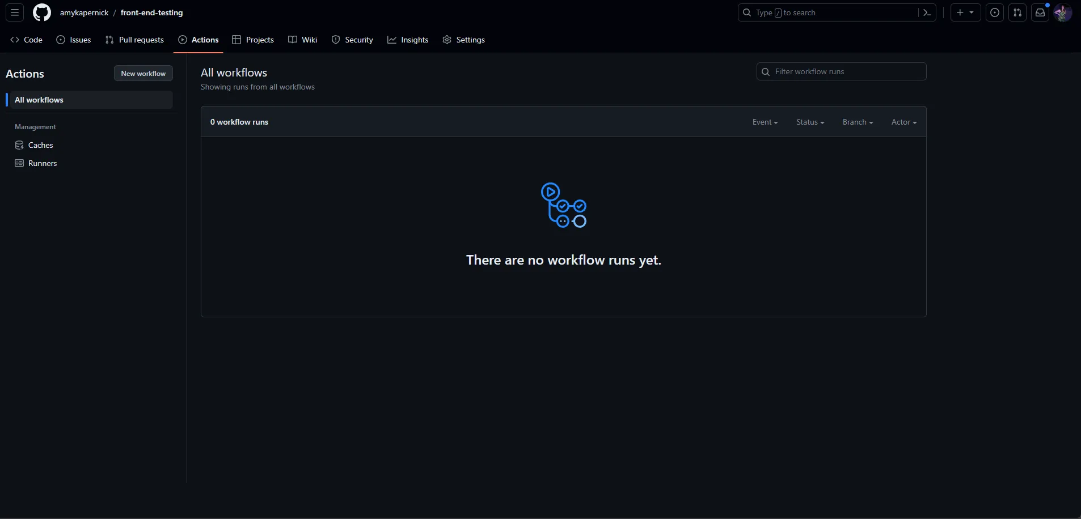
Task: Switch to the Code tab
Action: click(x=27, y=40)
